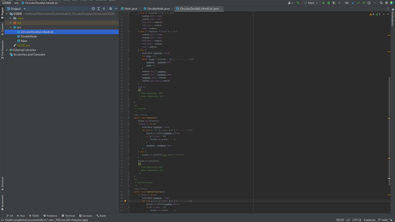
Task: Open the Services tool window tab
Action: pos(86,216)
